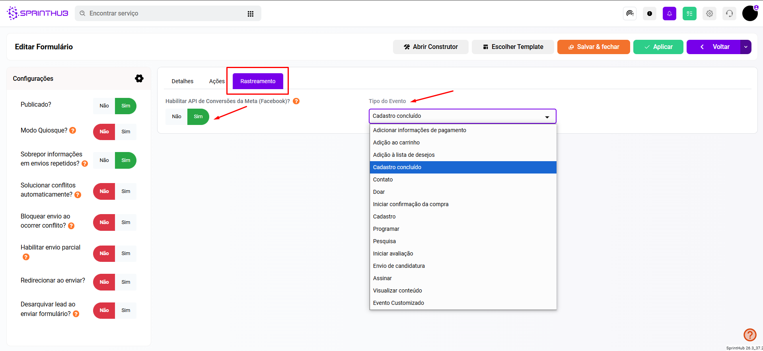This screenshot has width=763, height=351.
Task: Open the headset support icon
Action: [729, 14]
